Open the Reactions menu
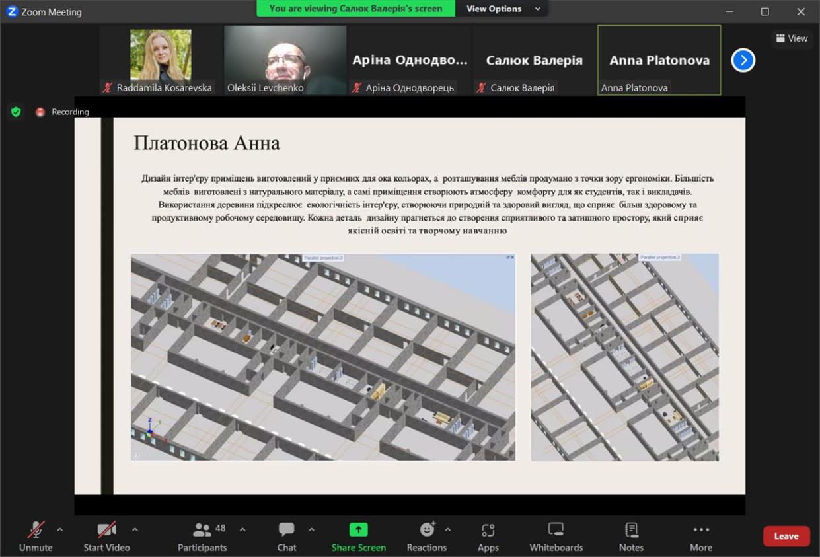 (x=427, y=537)
